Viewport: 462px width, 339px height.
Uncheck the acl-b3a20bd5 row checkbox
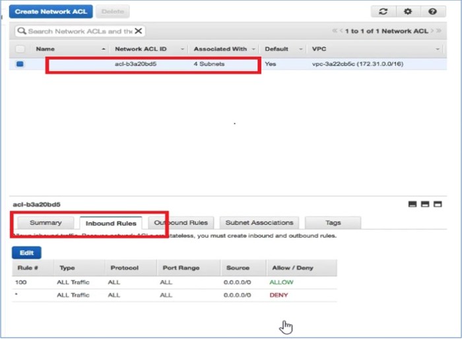tap(20, 65)
